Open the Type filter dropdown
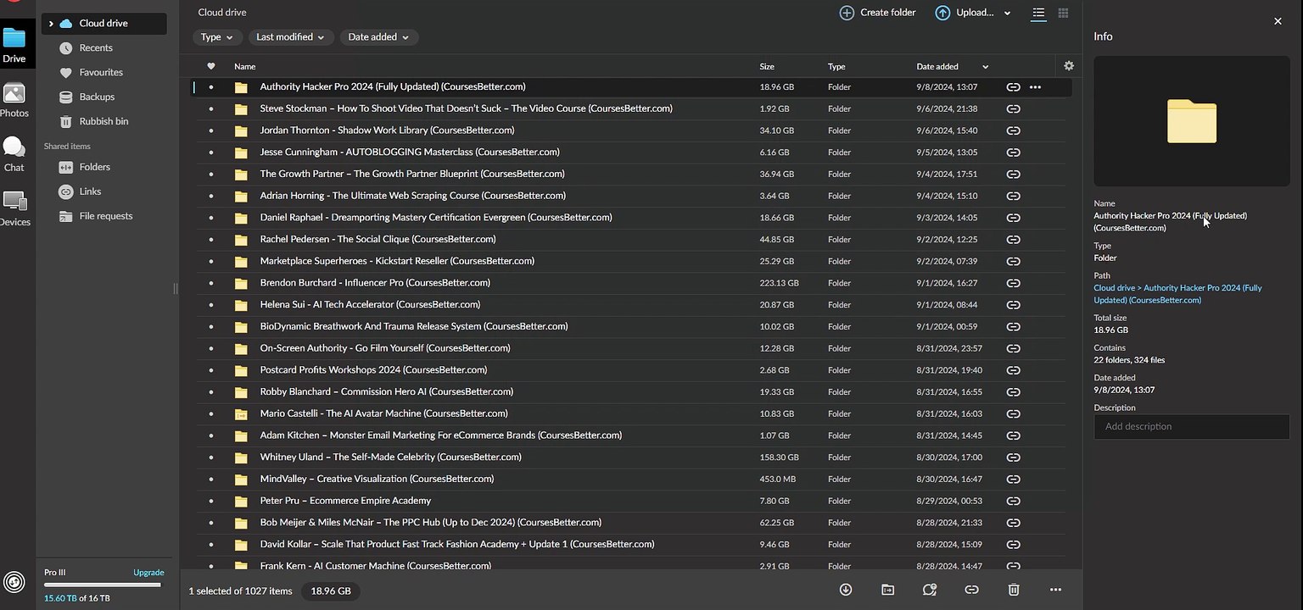Image resolution: width=1303 pixels, height=610 pixels. point(217,37)
